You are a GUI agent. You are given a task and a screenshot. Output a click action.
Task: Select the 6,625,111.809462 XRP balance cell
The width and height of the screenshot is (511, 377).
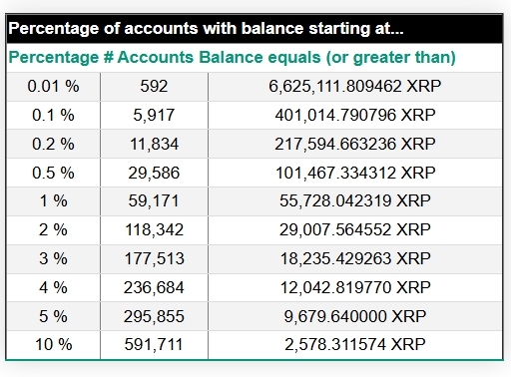pos(355,87)
